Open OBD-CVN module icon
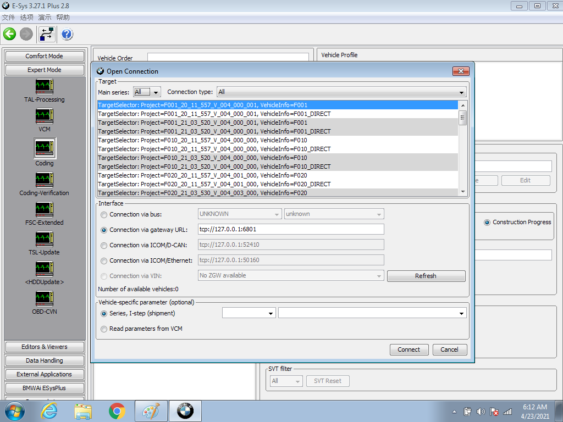The image size is (563, 422). point(44,299)
